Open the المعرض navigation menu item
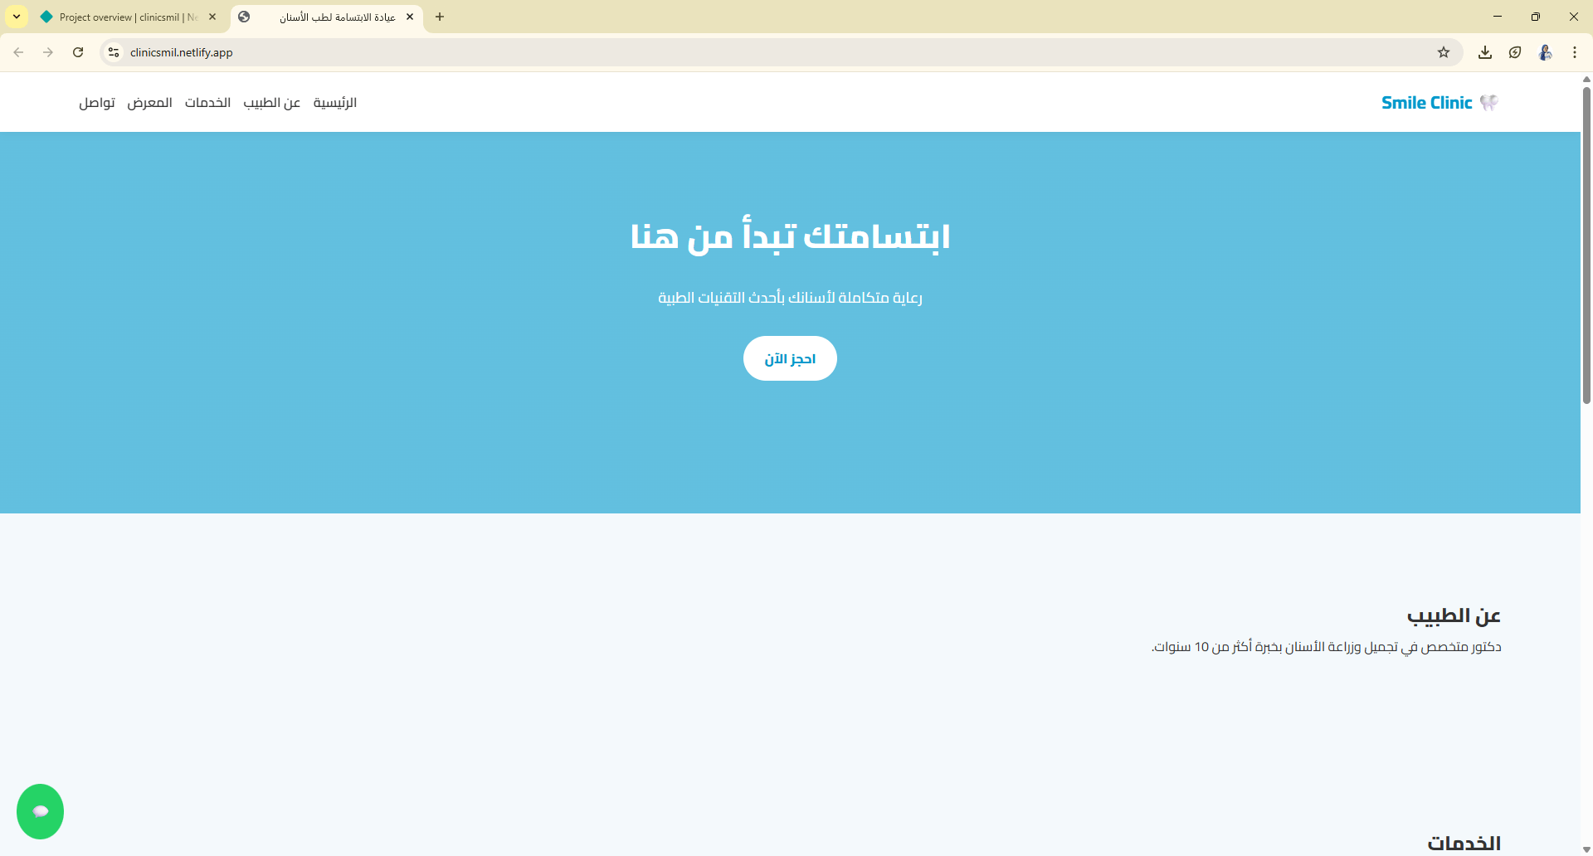The image size is (1593, 856). tap(150, 102)
